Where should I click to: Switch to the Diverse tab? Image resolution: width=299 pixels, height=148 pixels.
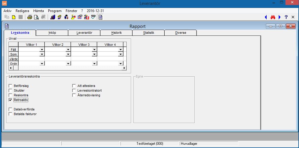click(x=181, y=33)
